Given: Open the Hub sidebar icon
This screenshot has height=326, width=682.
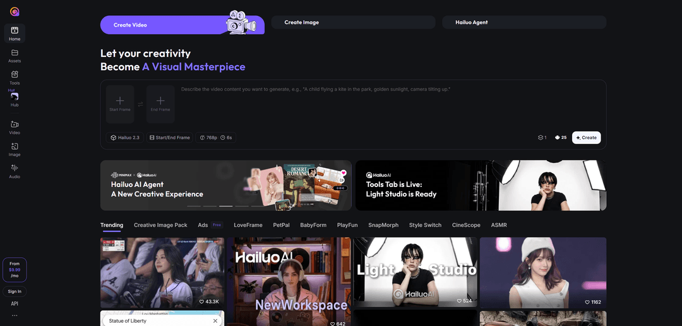Looking at the screenshot, I should point(15,97).
